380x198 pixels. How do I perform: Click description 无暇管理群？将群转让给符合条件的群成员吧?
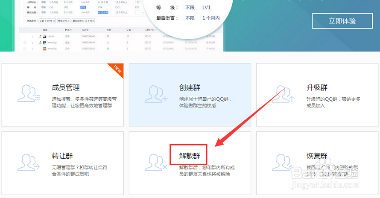[x=79, y=171]
